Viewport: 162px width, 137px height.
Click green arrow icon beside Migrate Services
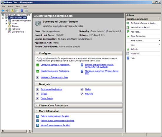pyautogui.click(x=38, y=71)
